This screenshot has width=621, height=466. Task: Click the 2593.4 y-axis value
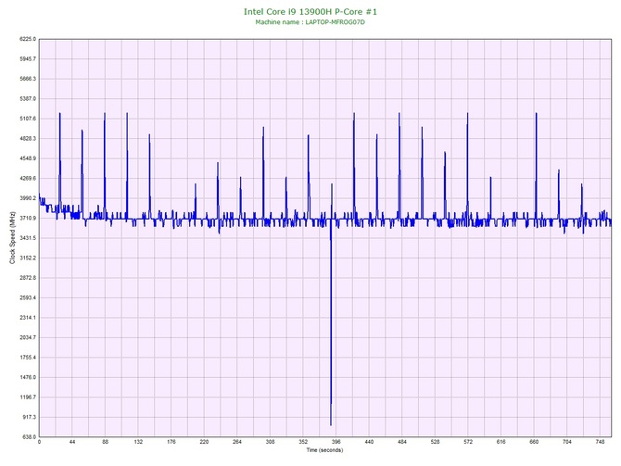tap(28, 297)
